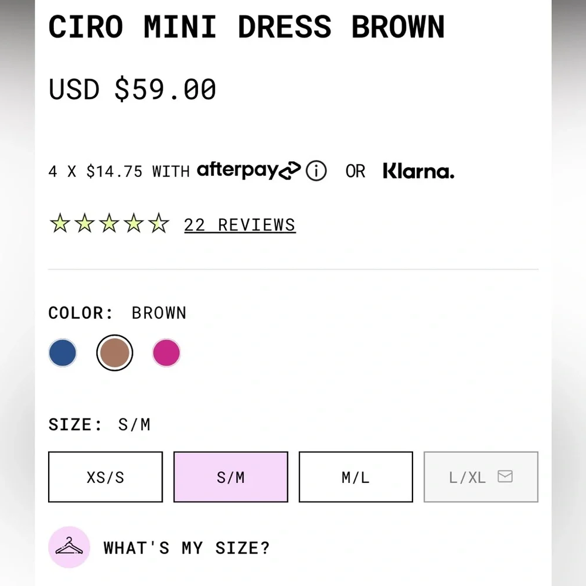The image size is (586, 586).
Task: Deselect the highlighted S/M size
Action: coord(230,477)
